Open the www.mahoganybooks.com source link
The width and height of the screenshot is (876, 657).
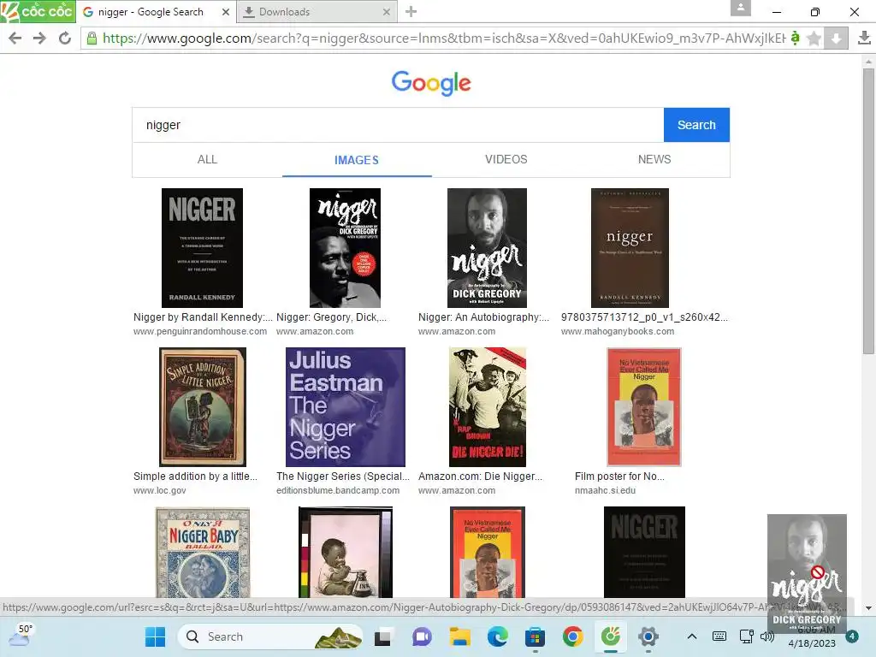point(618,331)
